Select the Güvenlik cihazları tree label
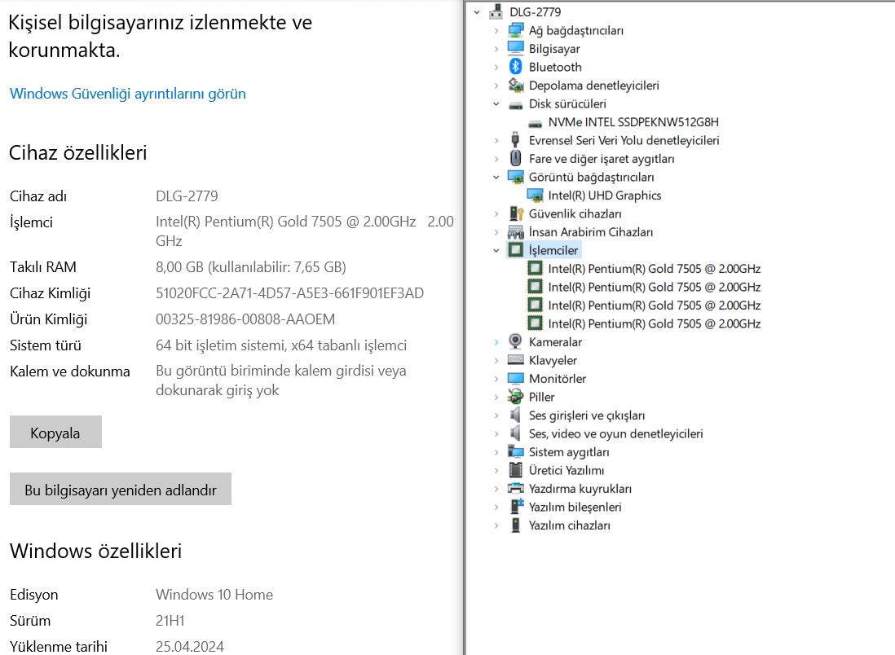 pos(575,213)
